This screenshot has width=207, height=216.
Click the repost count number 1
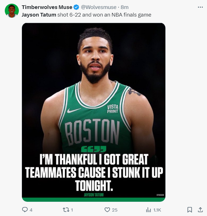coord(72,210)
